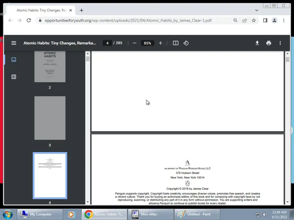Click the Penguin Random House LLC imprint line
Screen dimensions: 294x220
[187, 168]
